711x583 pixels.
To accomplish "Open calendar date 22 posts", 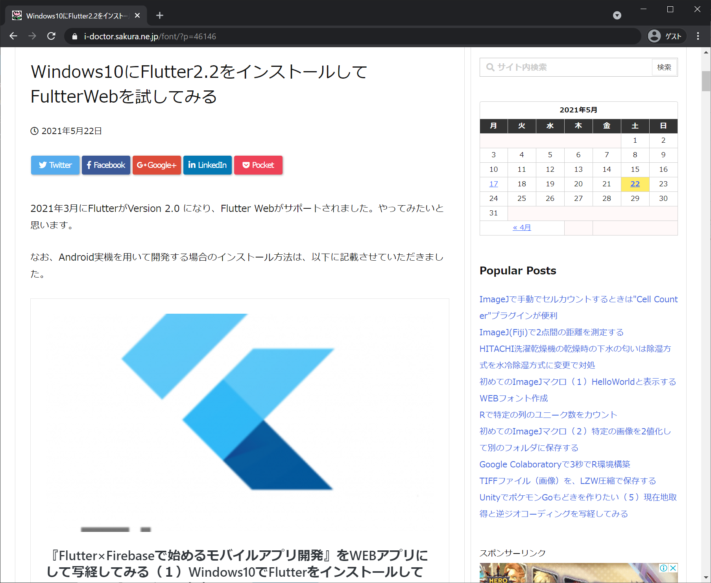I will (635, 184).
